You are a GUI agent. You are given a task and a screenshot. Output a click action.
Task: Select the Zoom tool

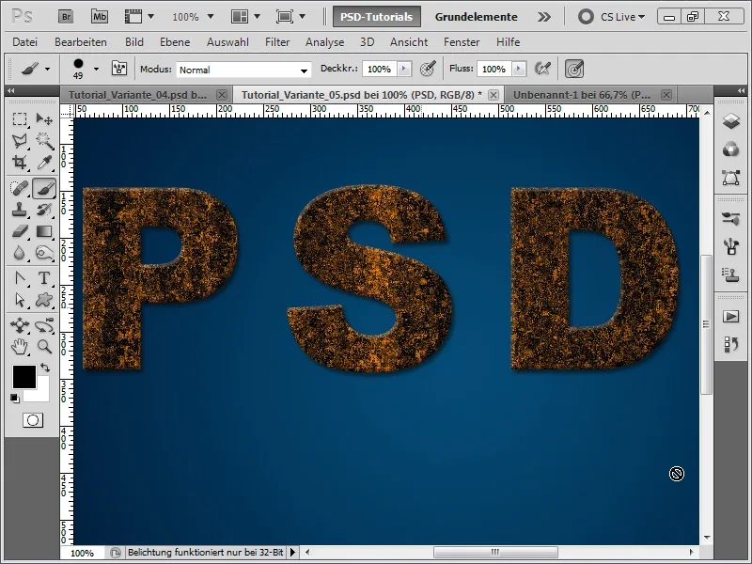44,346
